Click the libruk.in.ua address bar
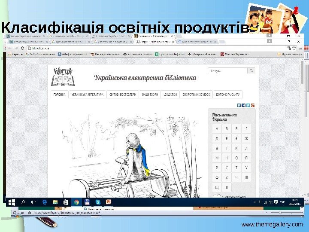Viewport: 309px width, 232px height. tap(157, 48)
